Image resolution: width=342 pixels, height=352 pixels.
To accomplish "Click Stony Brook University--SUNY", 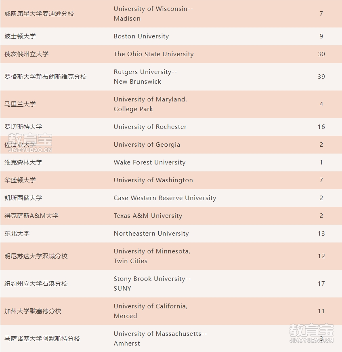I will [152, 283].
